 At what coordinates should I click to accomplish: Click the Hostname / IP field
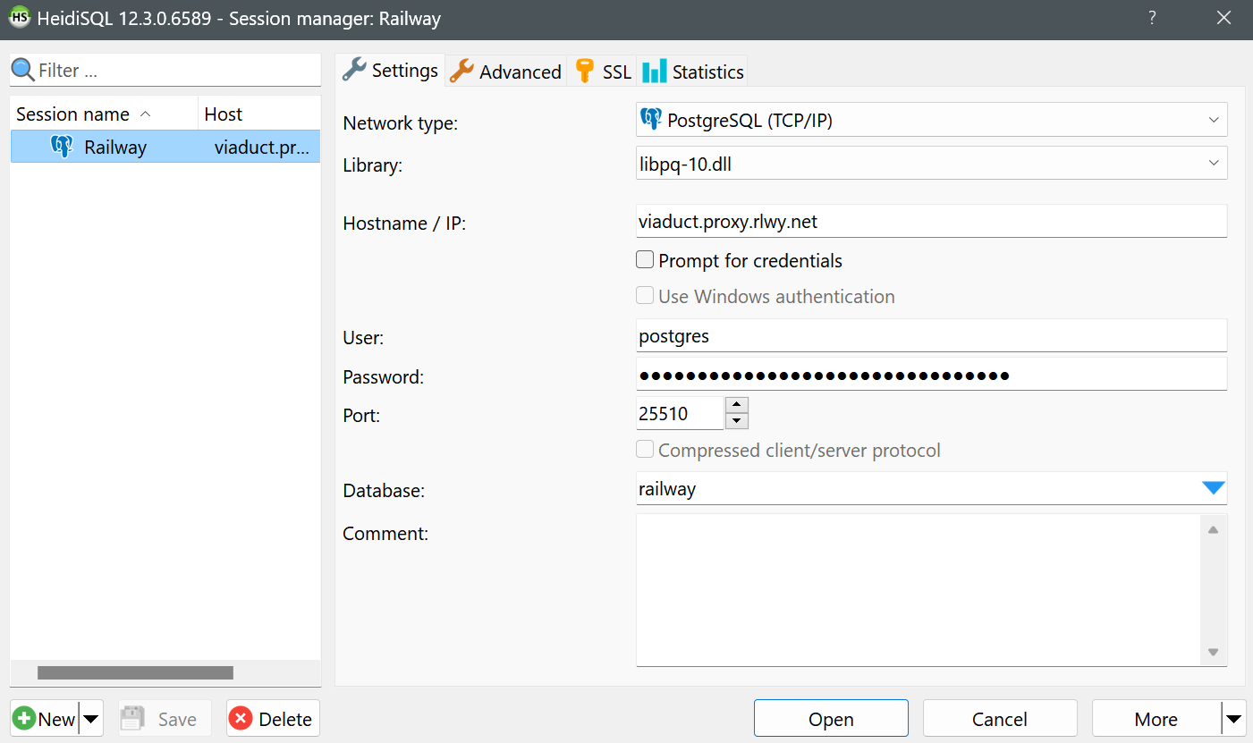coord(931,221)
